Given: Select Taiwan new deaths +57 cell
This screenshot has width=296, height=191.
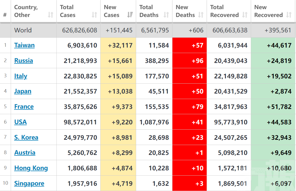Looking at the screenshot, I should coord(189,45).
